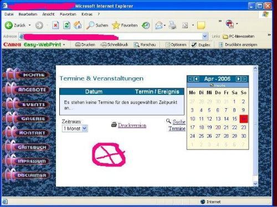The height and width of the screenshot is (207, 277).
Task: Toggle Duplex printing
Action: tap(201, 45)
